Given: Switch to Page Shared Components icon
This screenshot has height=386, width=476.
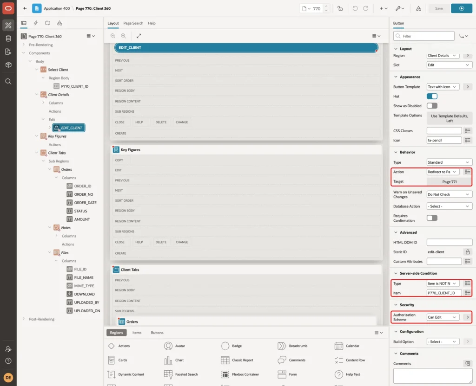Looking at the screenshot, I should tap(59, 23).
